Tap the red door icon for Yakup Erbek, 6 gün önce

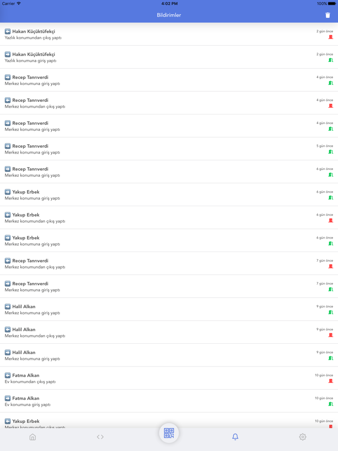[331, 221]
